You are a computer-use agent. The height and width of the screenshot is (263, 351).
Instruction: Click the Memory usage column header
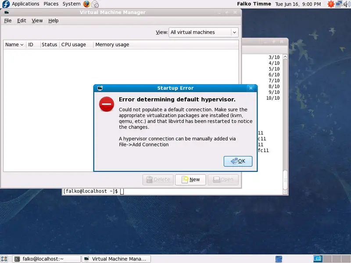click(166, 45)
